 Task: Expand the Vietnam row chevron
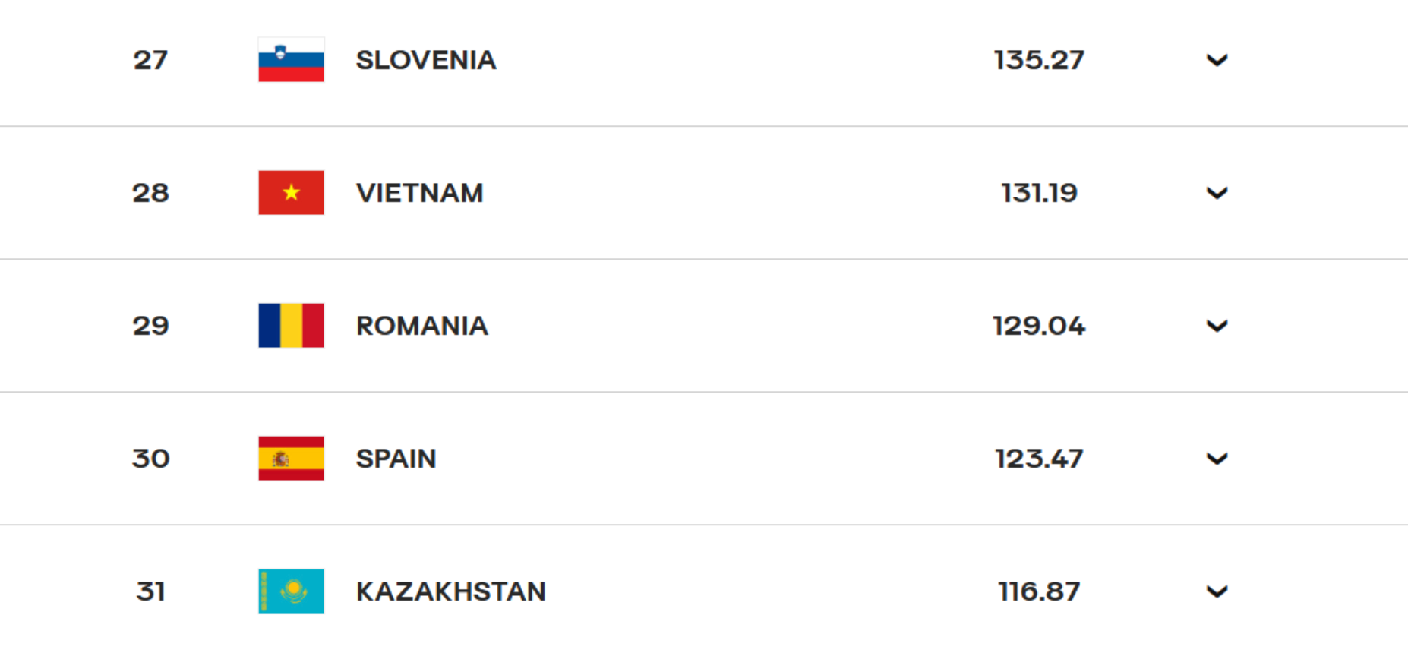1217,193
